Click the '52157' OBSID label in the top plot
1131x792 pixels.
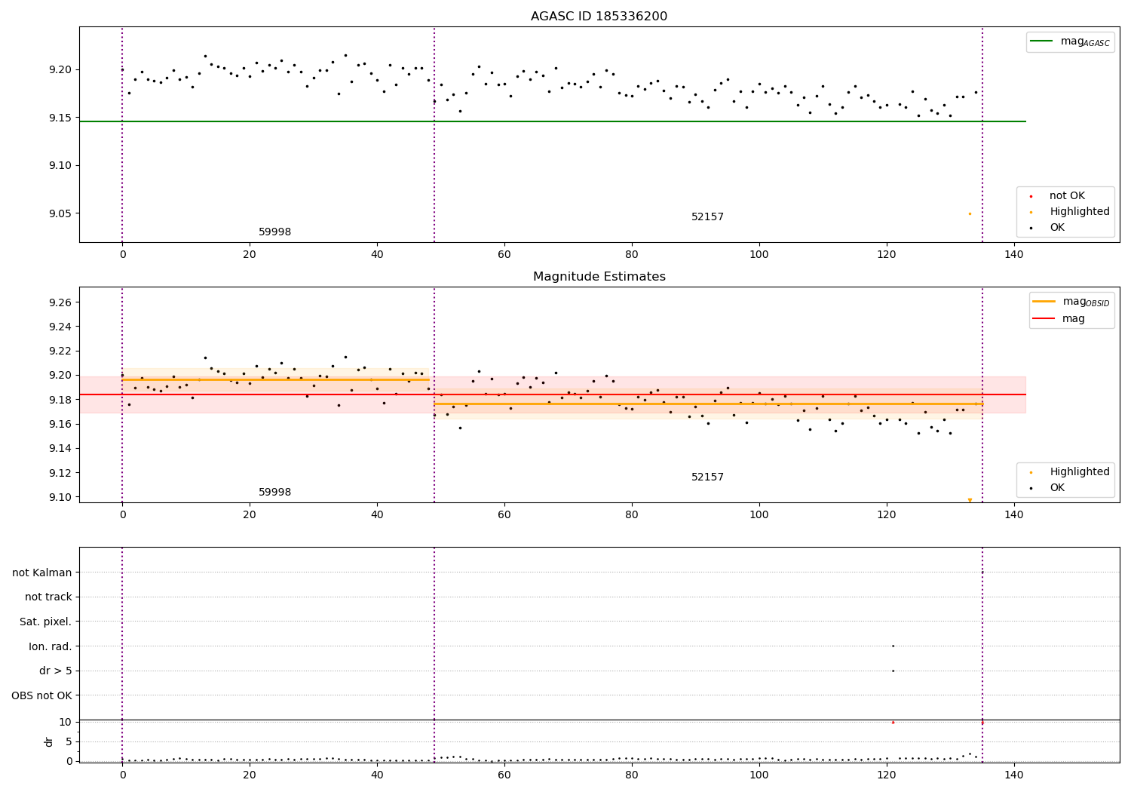tap(707, 217)
